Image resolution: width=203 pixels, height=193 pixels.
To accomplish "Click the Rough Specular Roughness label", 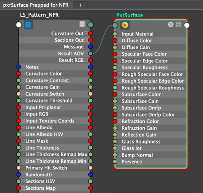I will (x=153, y=88).
